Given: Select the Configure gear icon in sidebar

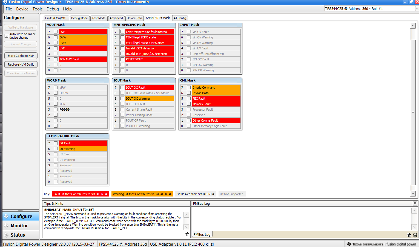Looking at the screenshot, I should (6, 216).
